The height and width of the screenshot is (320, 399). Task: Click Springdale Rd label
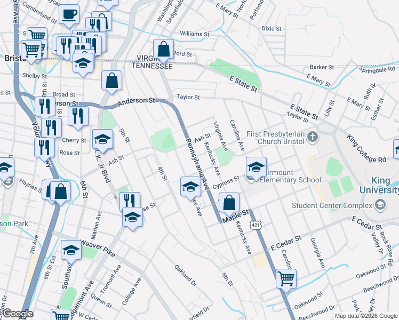coord(377,69)
